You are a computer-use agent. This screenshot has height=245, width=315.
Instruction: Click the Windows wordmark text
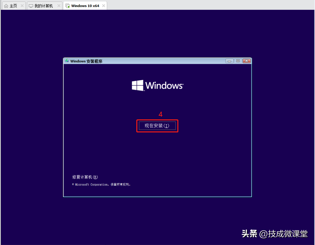pos(164,85)
